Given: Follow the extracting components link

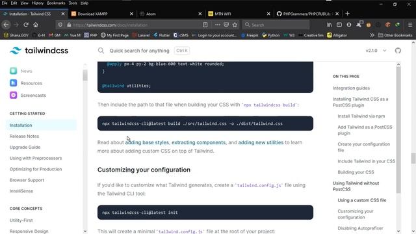Looking at the screenshot, I should coord(198,142).
